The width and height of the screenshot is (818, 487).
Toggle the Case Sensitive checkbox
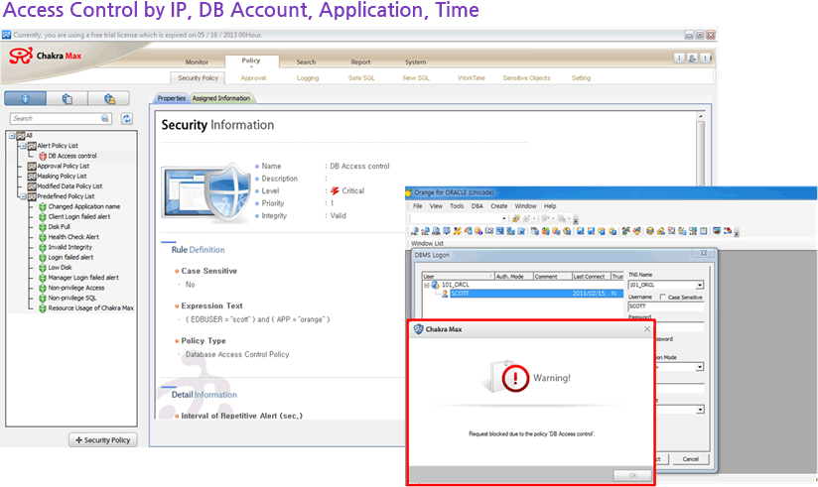coord(662,298)
